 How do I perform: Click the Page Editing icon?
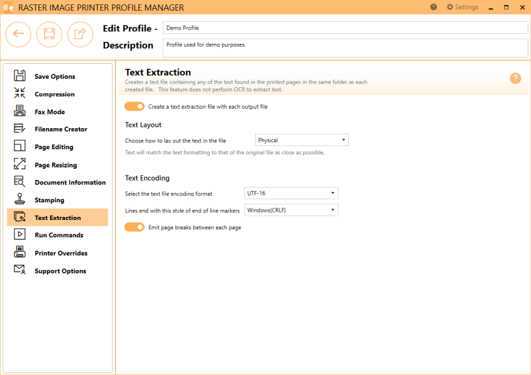coord(19,146)
